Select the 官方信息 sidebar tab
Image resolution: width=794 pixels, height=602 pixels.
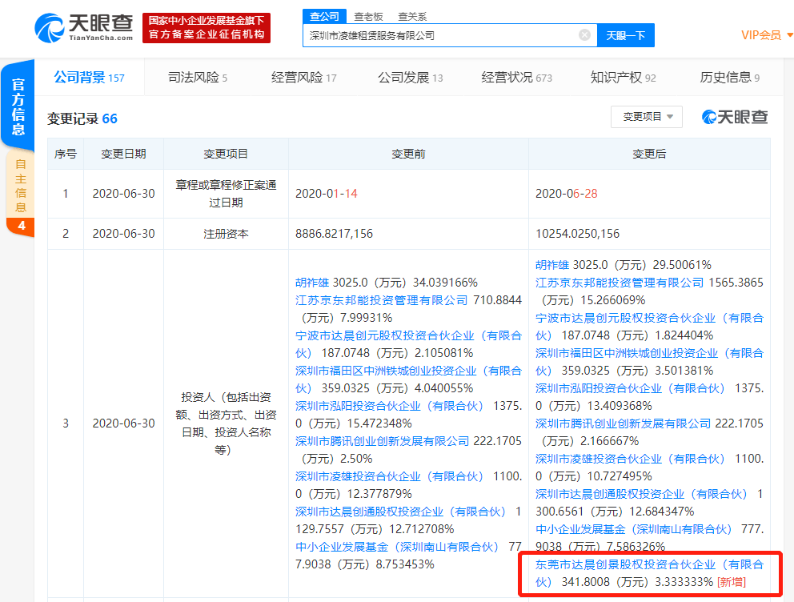point(18,106)
